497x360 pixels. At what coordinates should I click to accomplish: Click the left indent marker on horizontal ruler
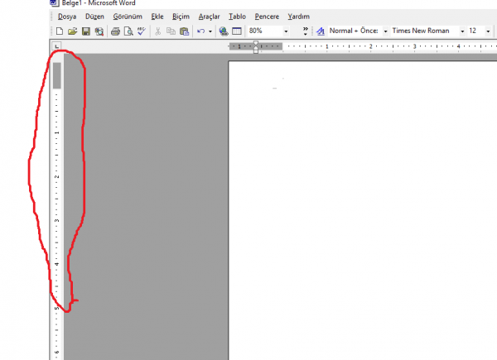[x=256, y=51]
